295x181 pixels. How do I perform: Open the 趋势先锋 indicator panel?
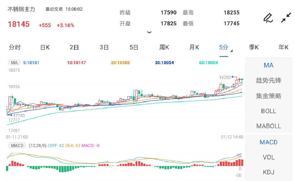tap(269, 81)
